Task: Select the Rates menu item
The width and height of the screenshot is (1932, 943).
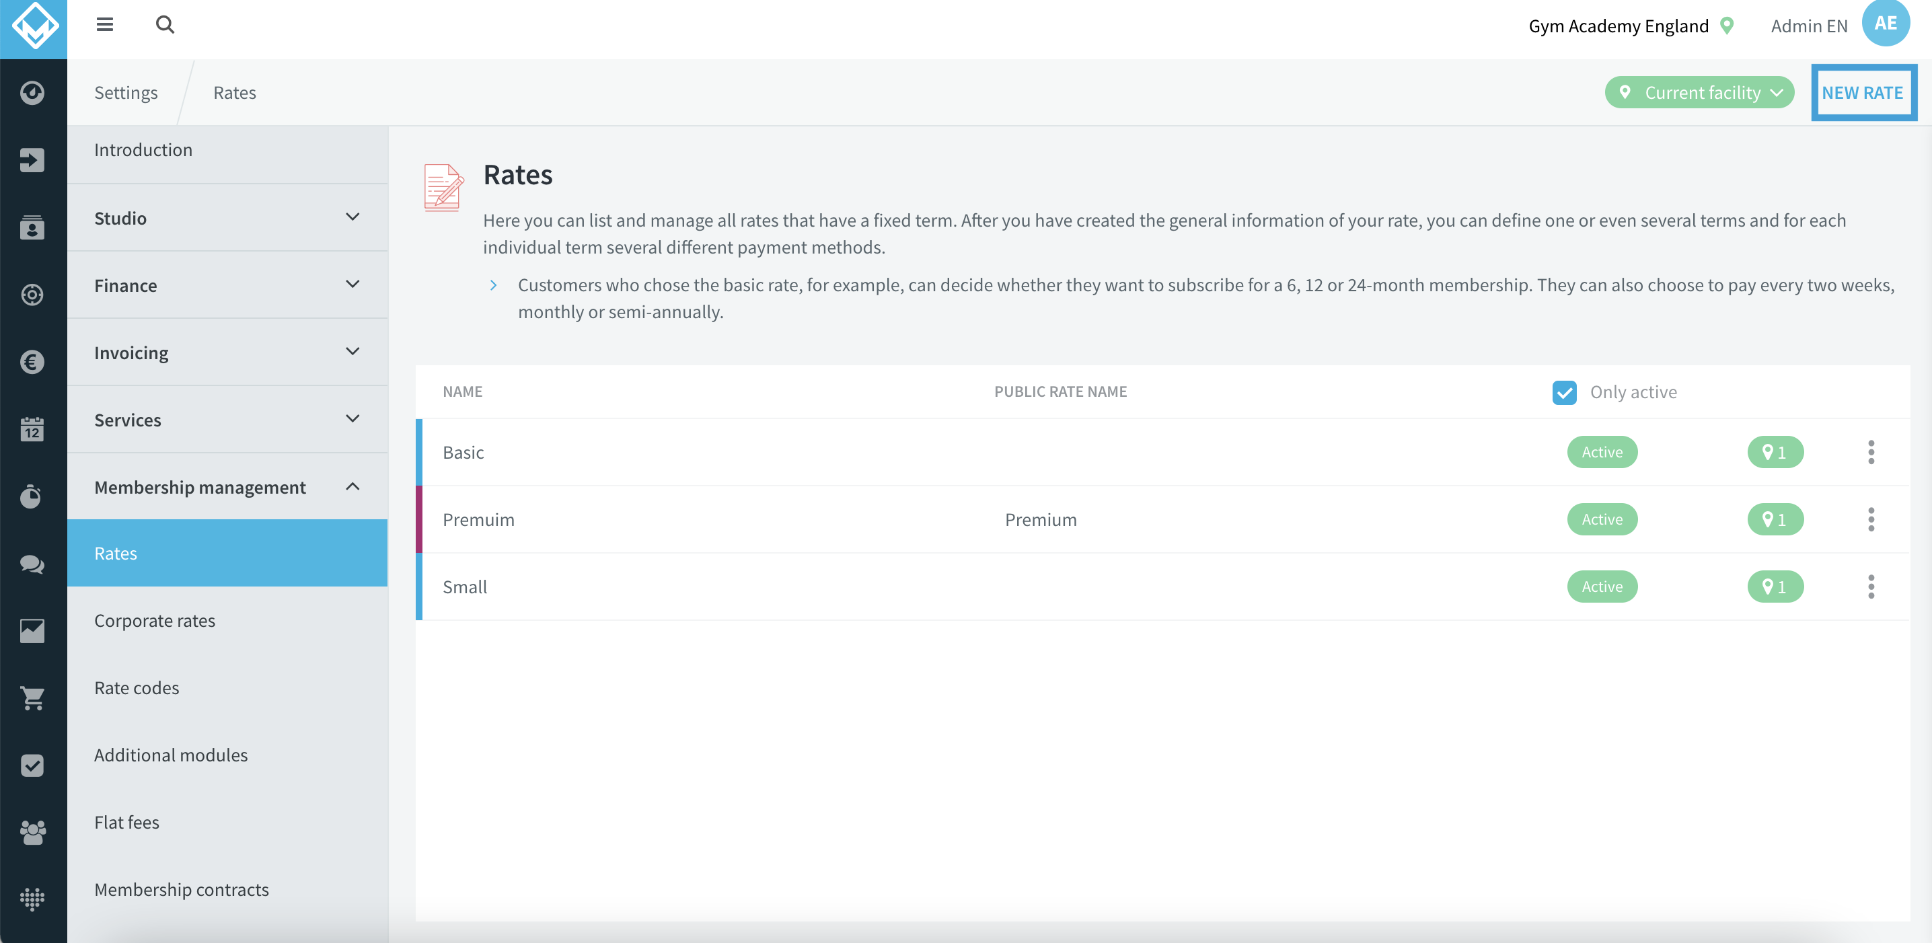Action: pyautogui.click(x=227, y=553)
